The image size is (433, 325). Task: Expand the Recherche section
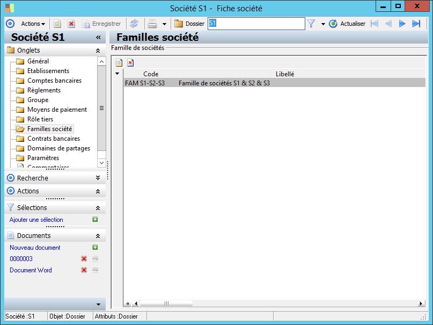tap(98, 178)
